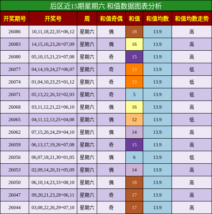The height and width of the screenshot is (214, 212).
Task: Select the '和值均数走势' column header
Action: tap(192, 19)
